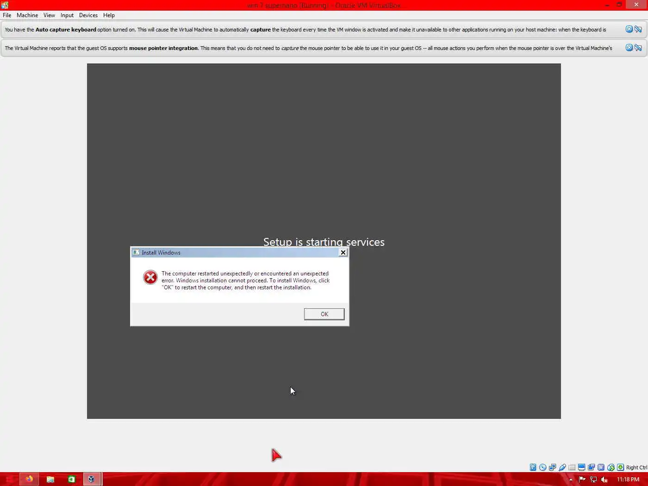Show hidden system tray icons
648x486 pixels.
click(x=571, y=480)
